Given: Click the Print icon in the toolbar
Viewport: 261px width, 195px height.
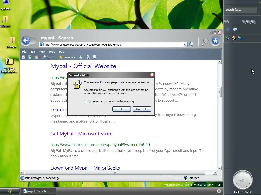Looking at the screenshot, I should coord(88,57).
